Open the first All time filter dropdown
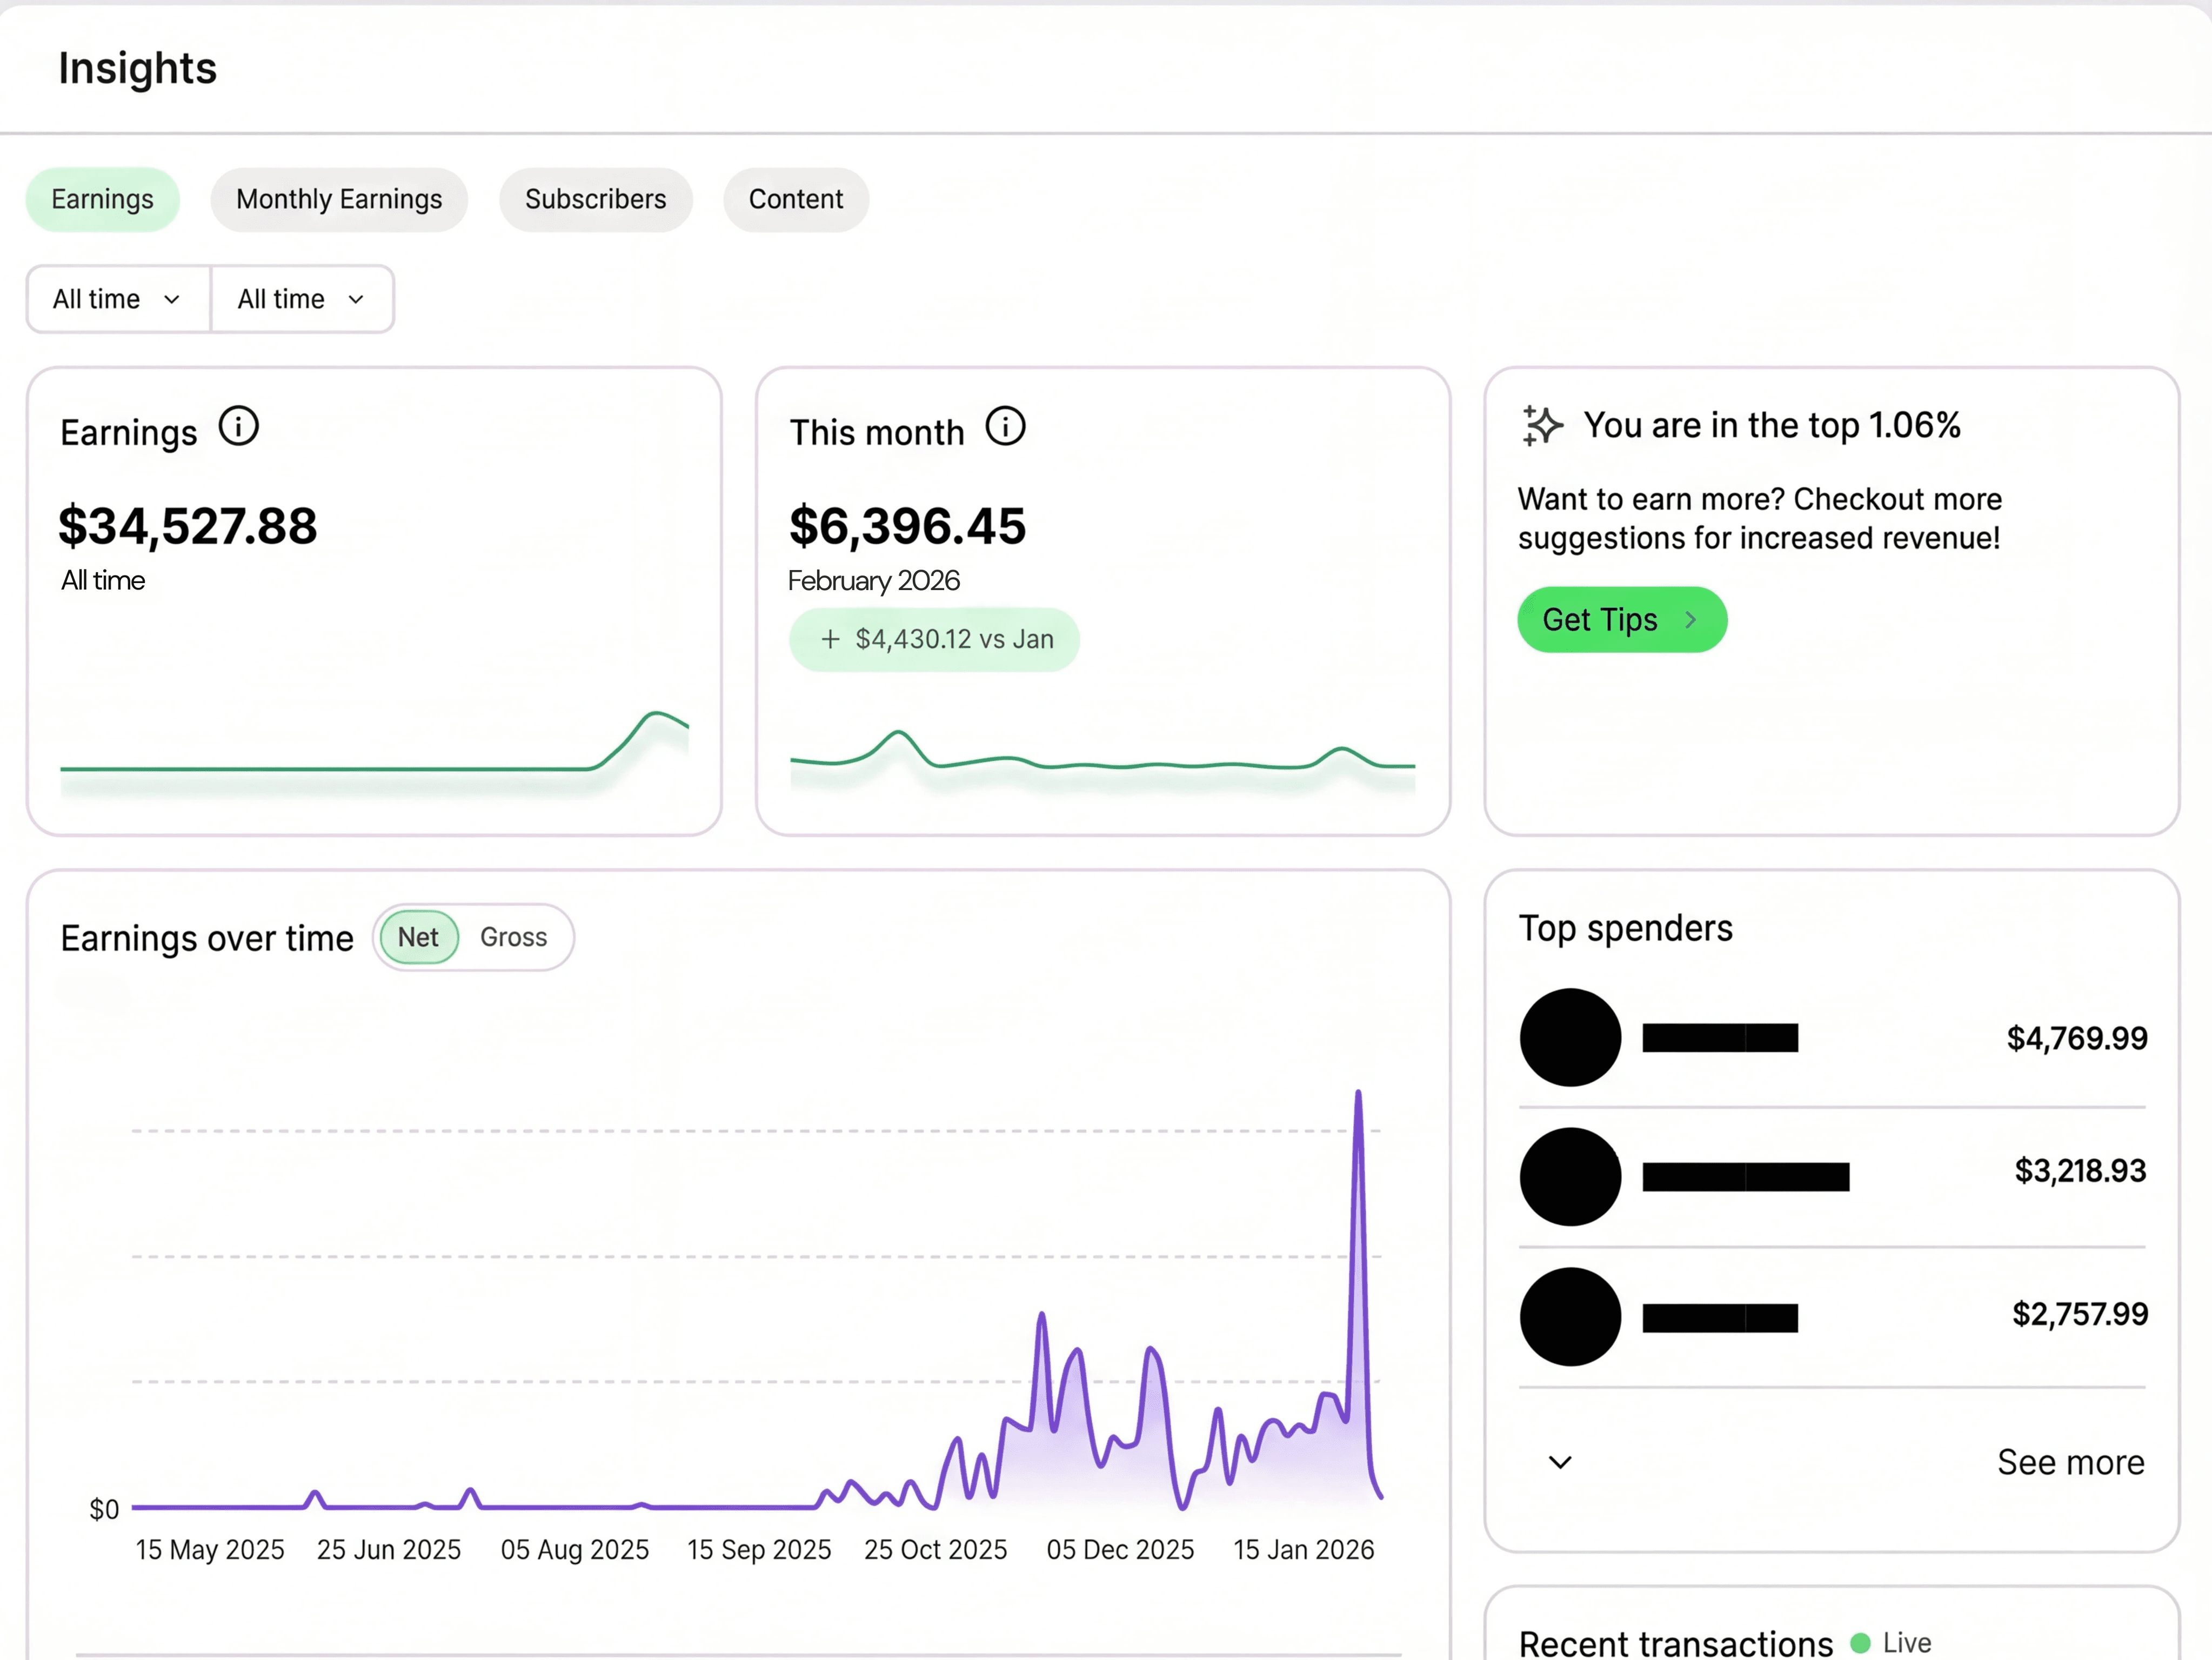Screen dimensions: 2212x1660 tap(117, 298)
